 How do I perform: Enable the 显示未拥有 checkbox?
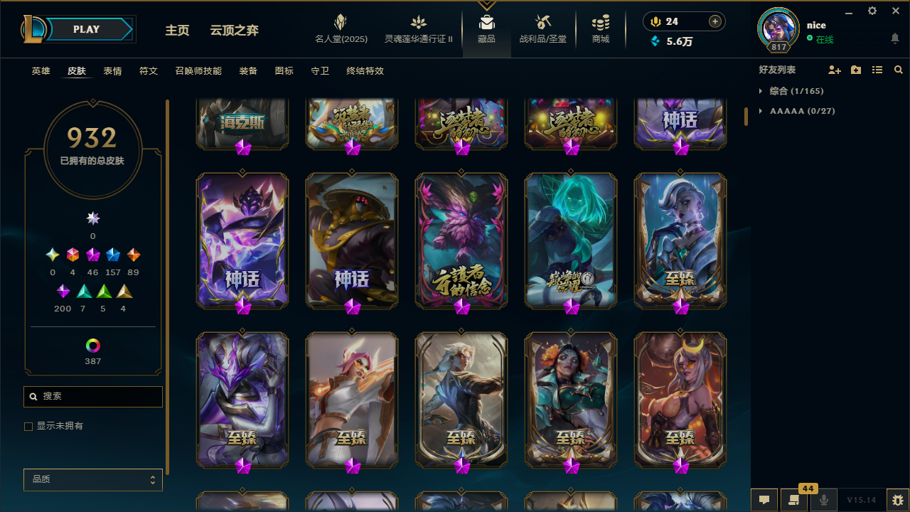click(28, 426)
